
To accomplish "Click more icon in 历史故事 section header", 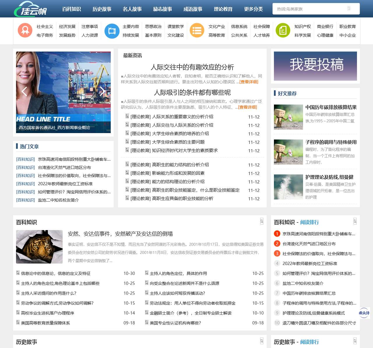I will (262, 341).
